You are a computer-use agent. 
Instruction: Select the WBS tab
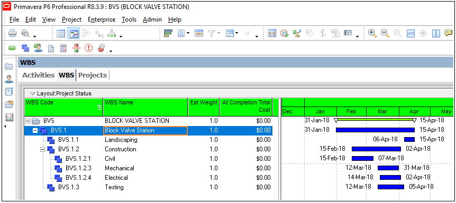(x=66, y=75)
